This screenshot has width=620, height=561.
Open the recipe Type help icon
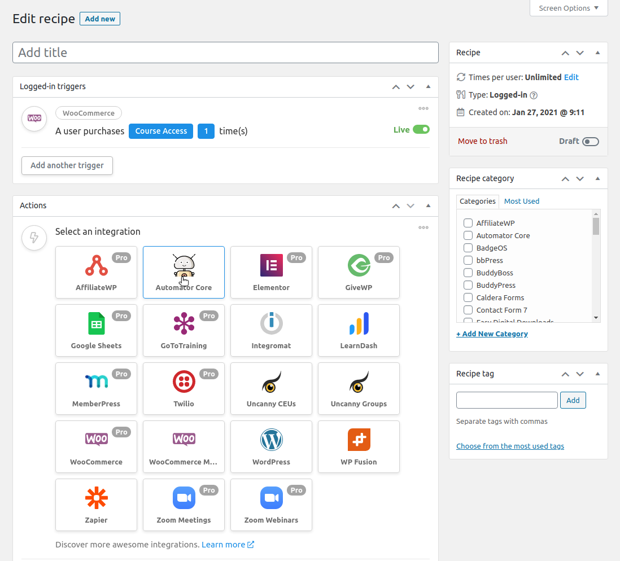point(534,95)
